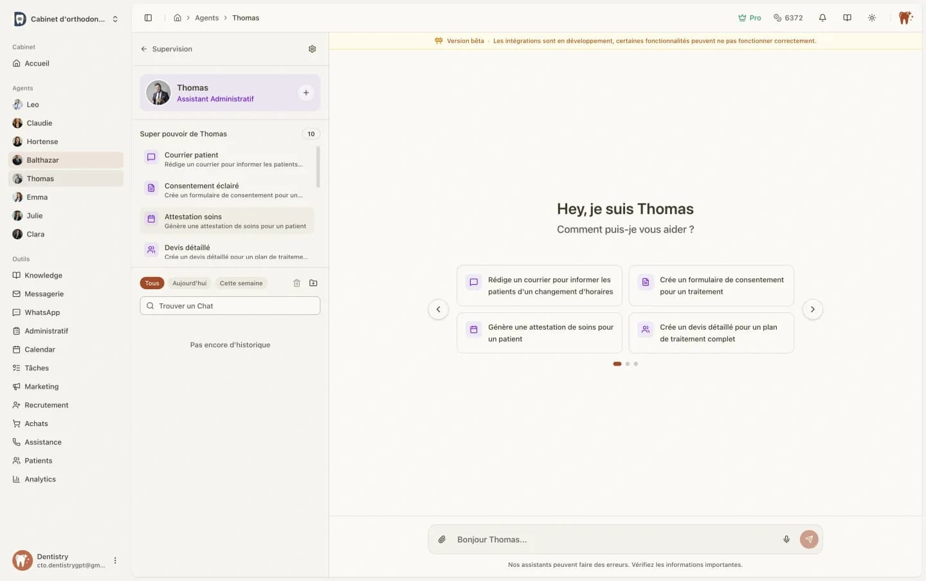Open the Analytics section

[x=40, y=479]
